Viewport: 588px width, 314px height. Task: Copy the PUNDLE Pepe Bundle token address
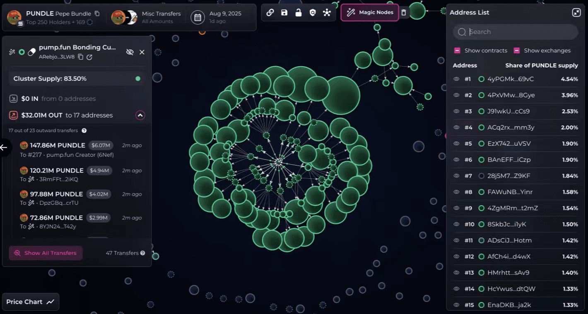pyautogui.click(x=97, y=14)
